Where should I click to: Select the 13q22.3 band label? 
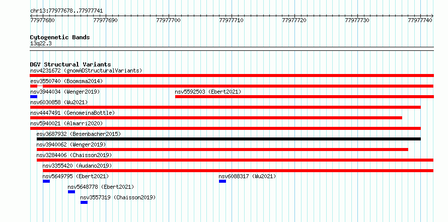tap(41, 43)
